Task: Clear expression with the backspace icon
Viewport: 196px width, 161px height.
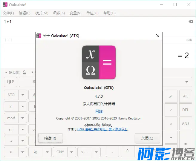Action: pos(191,22)
